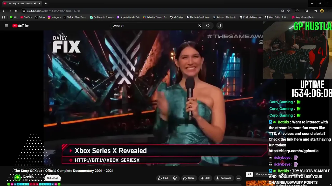Select the address bar URL

[x=53, y=11]
